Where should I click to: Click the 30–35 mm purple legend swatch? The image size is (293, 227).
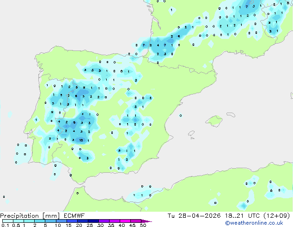pos(104,221)
